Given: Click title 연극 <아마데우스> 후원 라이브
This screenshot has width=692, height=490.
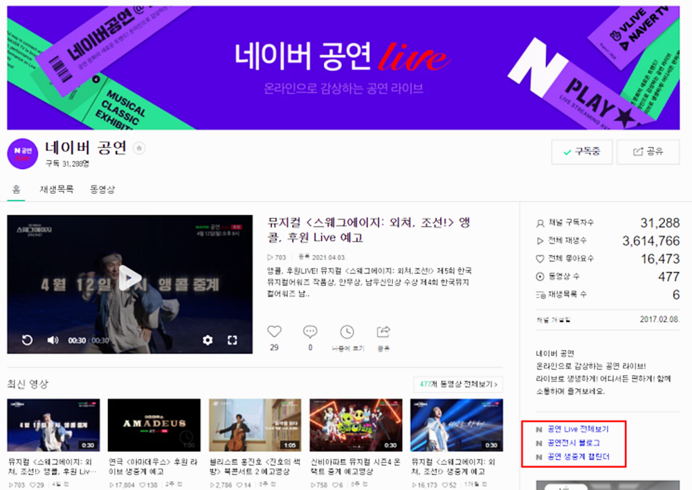Looking at the screenshot, I should point(153,466).
